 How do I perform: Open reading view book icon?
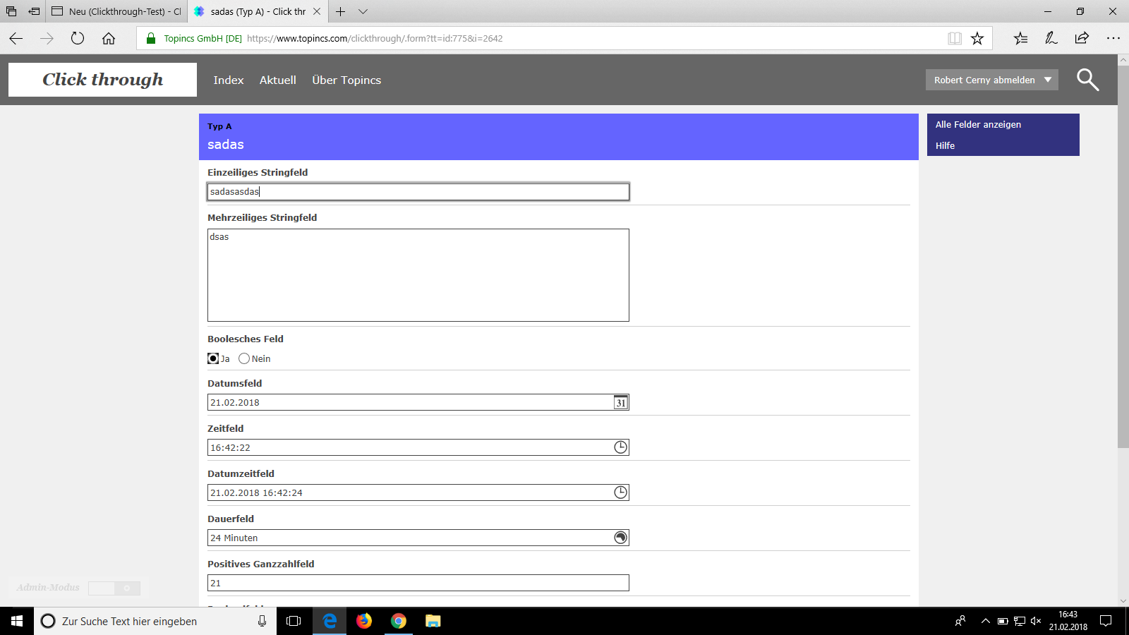[954, 39]
